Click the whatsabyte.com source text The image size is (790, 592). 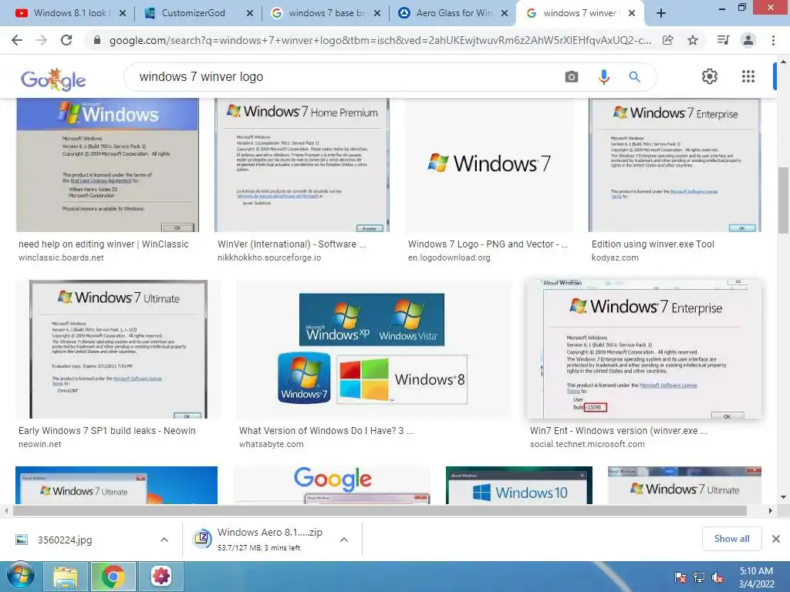pyautogui.click(x=271, y=445)
